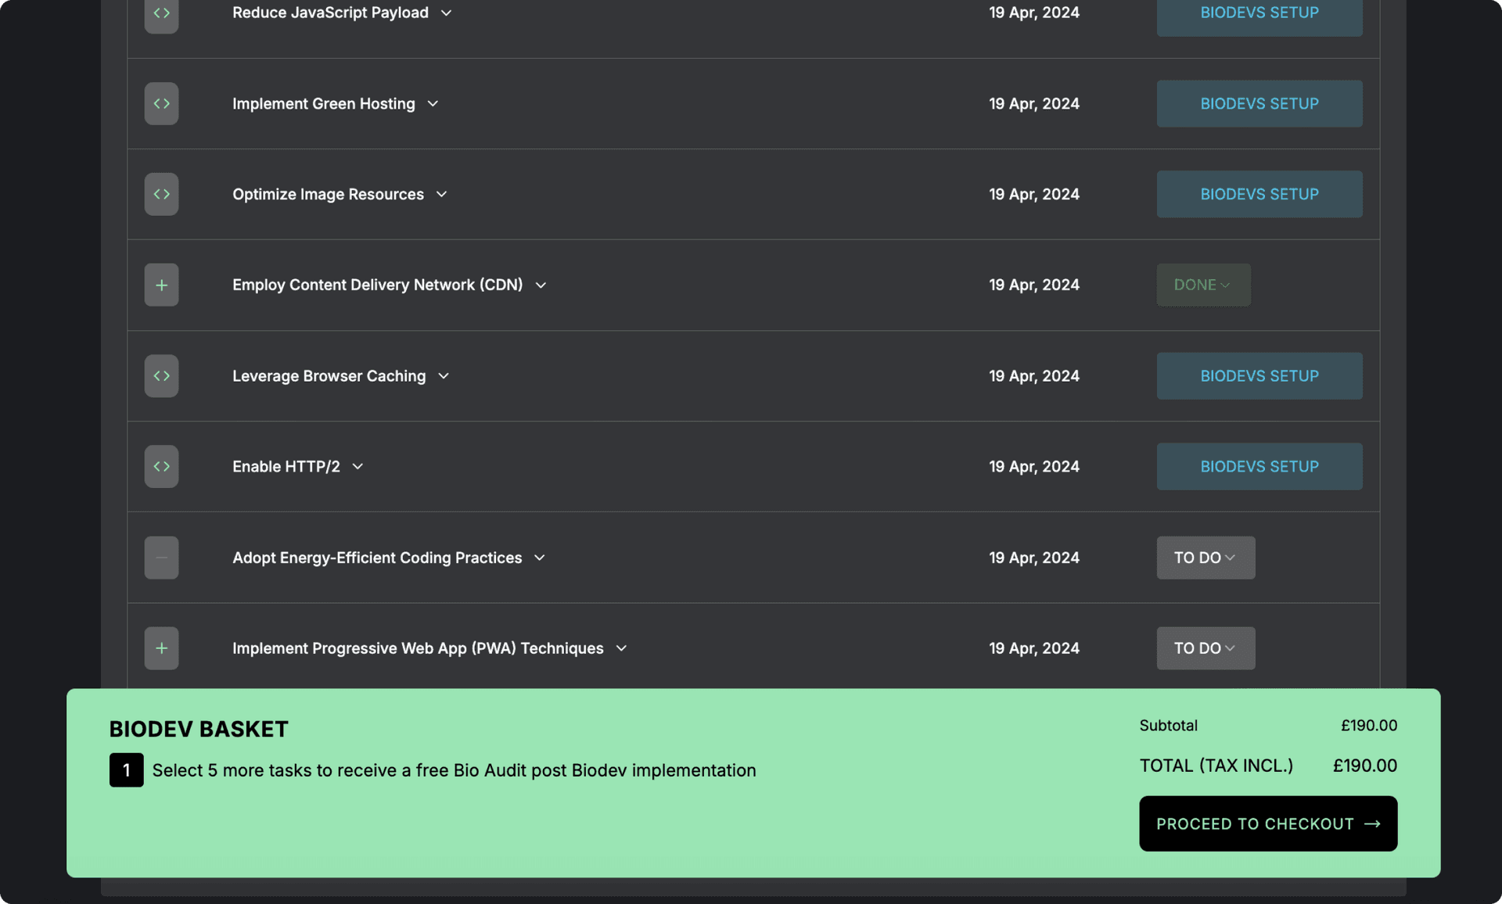Click the code icon for Enable HTTP/2
This screenshot has height=904, width=1502.
click(161, 467)
